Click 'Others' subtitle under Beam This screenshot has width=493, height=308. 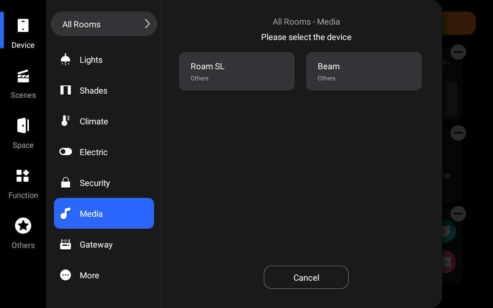327,78
